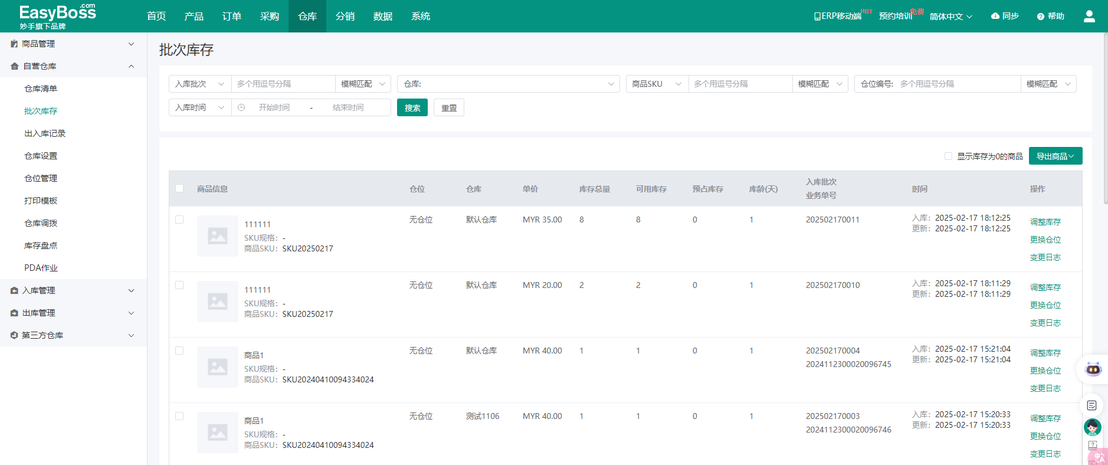Open 仓库清单 in the sidebar

[x=41, y=89]
